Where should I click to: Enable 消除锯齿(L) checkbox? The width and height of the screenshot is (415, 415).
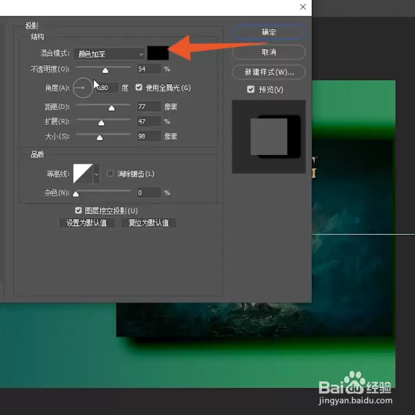tap(110, 173)
